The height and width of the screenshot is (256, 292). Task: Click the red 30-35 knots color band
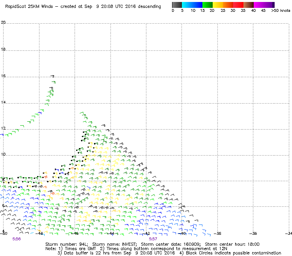(x=238, y=5)
